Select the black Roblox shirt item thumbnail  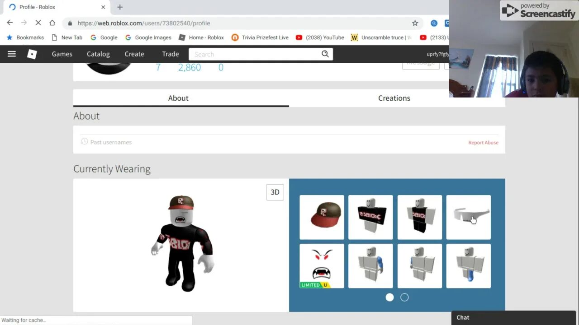tap(370, 217)
